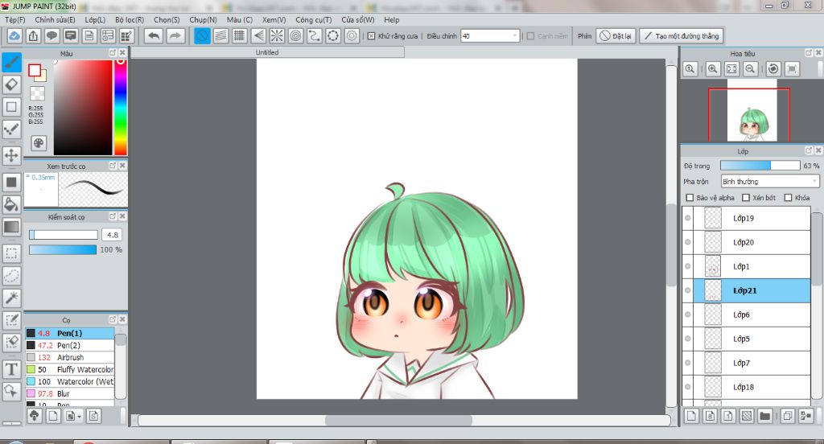Select the Fluffy Watercolor brush
The image size is (824, 444).
pos(69,369)
